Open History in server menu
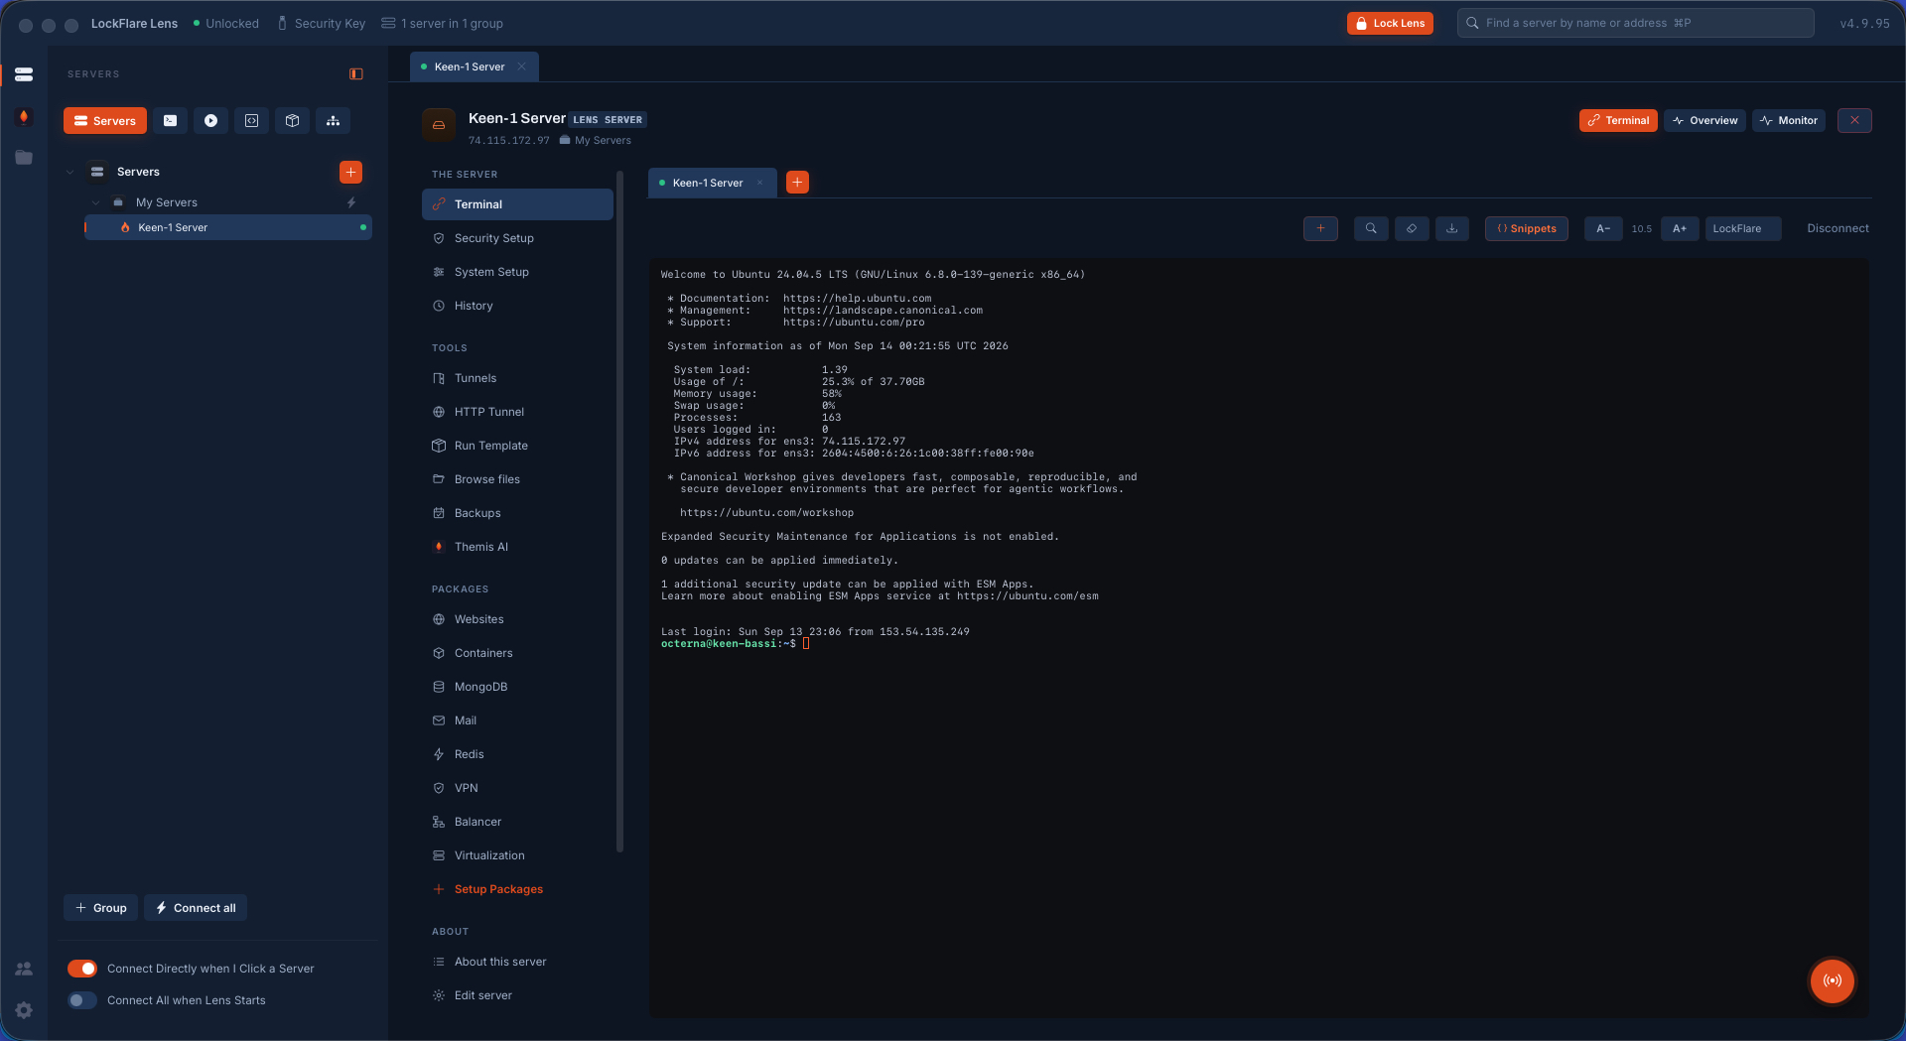Viewport: 1906px width, 1041px height. click(517, 306)
